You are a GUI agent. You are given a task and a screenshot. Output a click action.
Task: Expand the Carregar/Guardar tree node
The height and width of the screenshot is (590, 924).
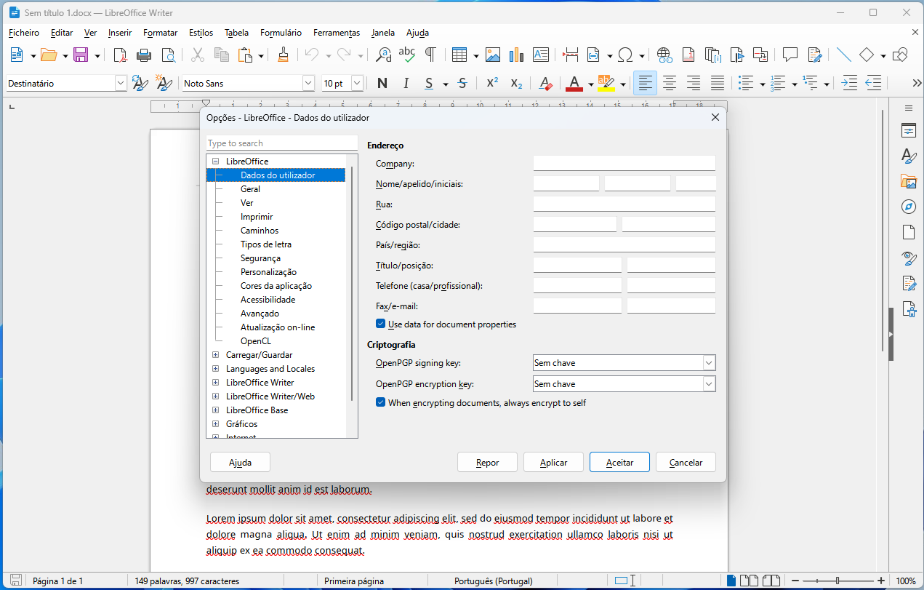[215, 355]
